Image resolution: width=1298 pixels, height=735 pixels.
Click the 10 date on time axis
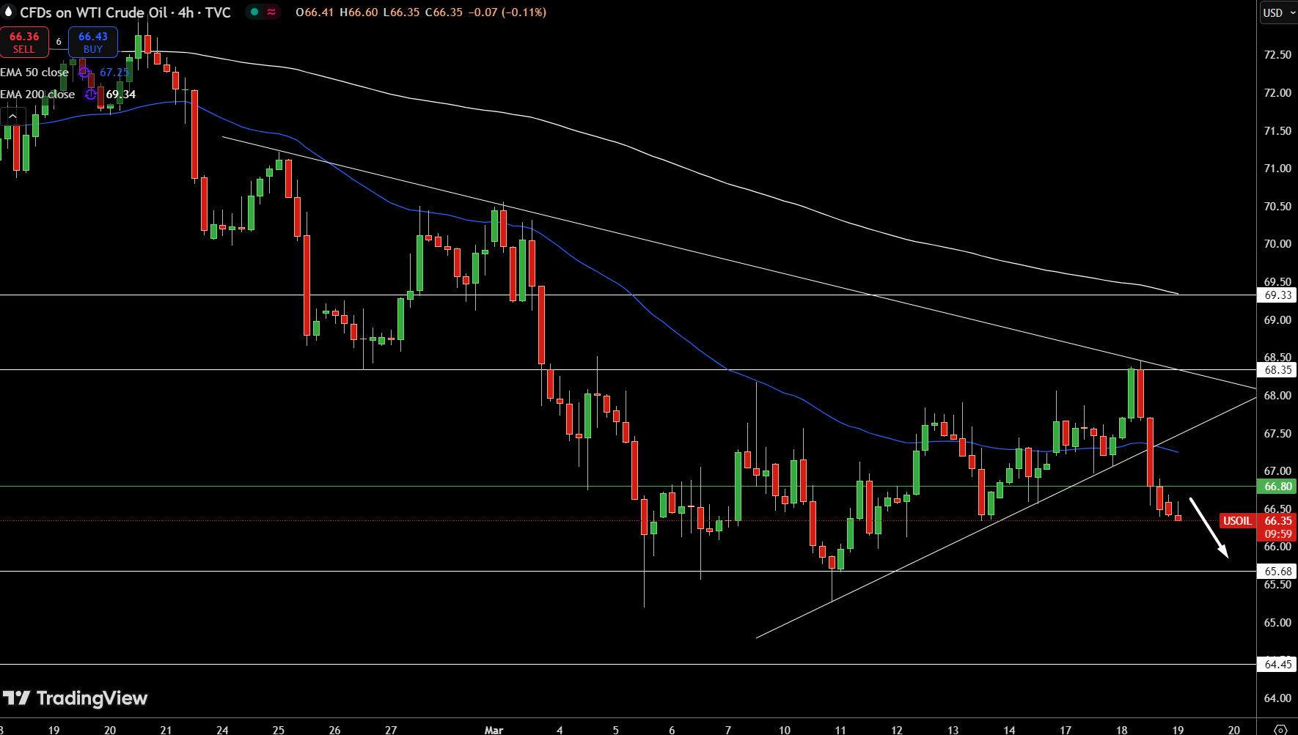click(x=785, y=730)
